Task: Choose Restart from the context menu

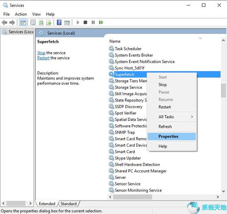Action: point(172,107)
